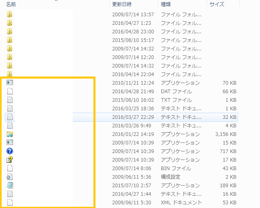Click date 2016/03/26 9:49
Image resolution: width=260 pixels, height=208 pixels.
point(132,126)
